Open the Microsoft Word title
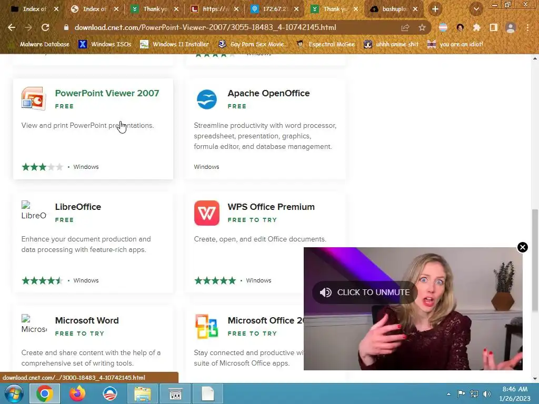The height and width of the screenshot is (404, 539). [87, 320]
